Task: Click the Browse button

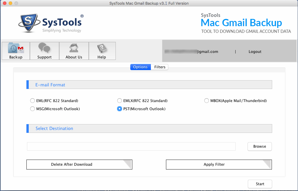Action: (x=259, y=147)
